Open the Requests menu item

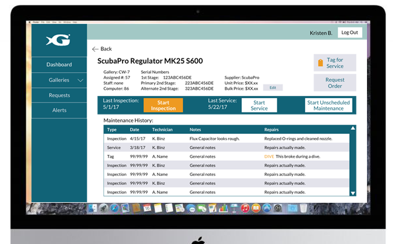click(59, 95)
